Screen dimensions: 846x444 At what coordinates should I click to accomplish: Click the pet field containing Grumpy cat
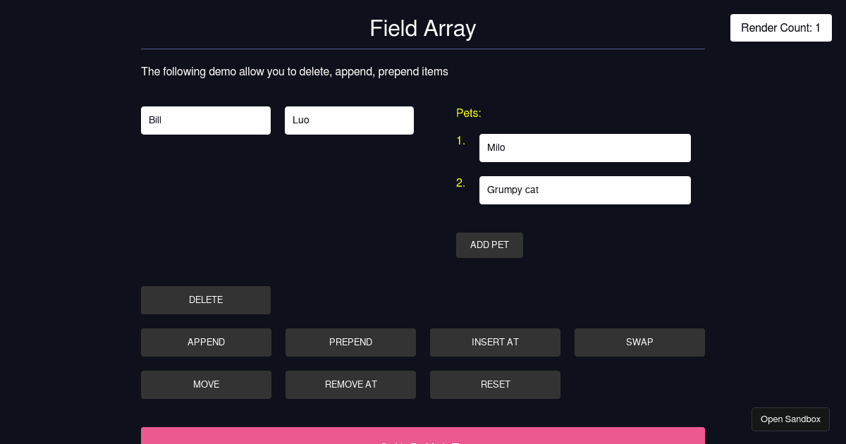click(x=584, y=190)
